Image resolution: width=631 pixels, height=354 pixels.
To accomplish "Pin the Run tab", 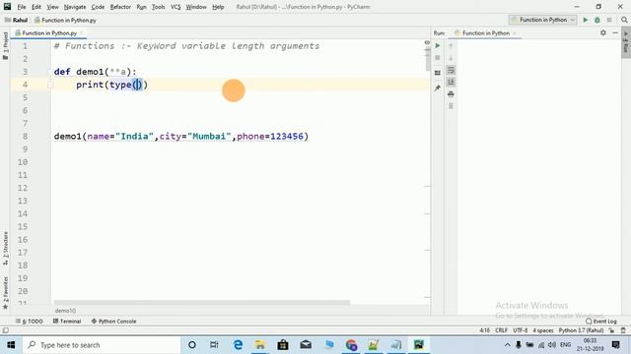I will (438, 88).
